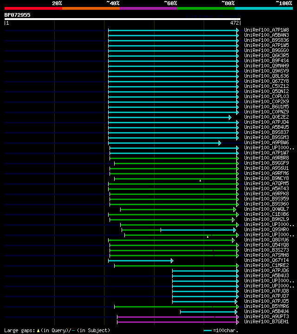This screenshot has width=297, height=334.
Task: Open hit UniRef100_A7P1W5
Action: point(266,45)
